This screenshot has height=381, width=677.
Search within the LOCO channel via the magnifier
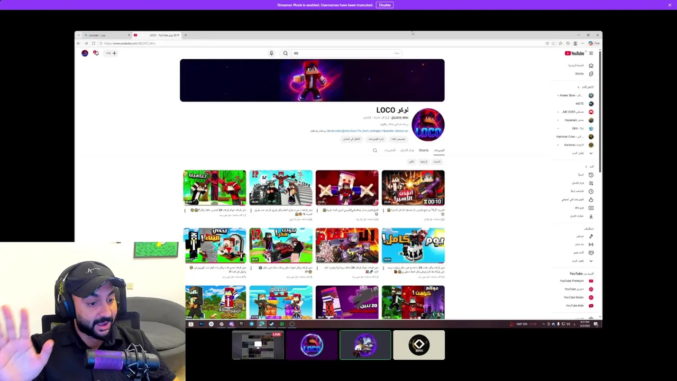click(x=375, y=150)
